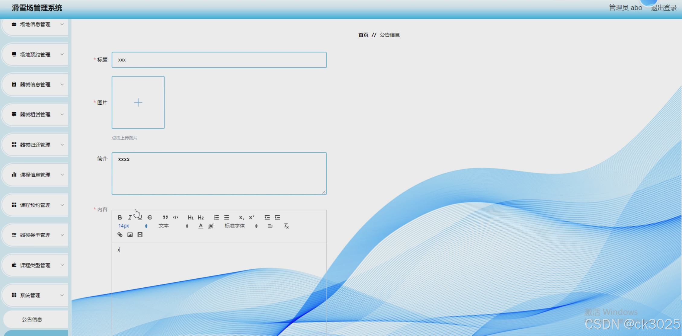Viewport: 682px width, 336px height.
Task: Open the text color picker
Action: 201,226
